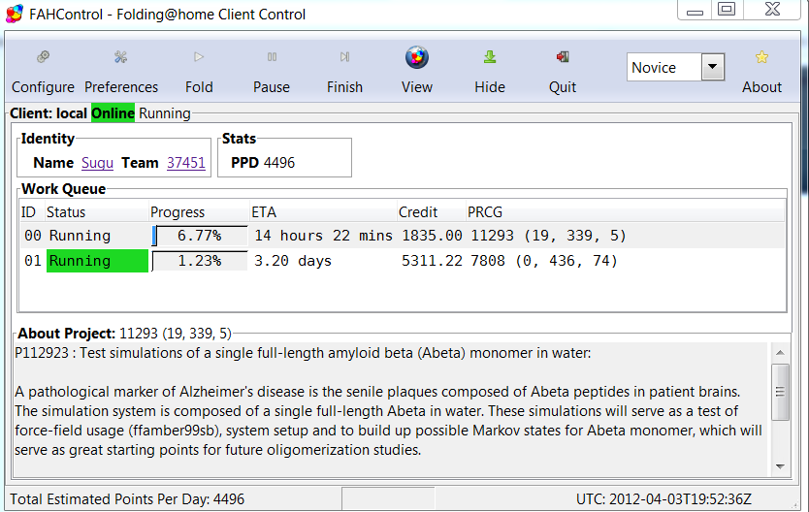This screenshot has height=512, width=809.
Task: Open the Configure toolbar icon
Action: (x=43, y=58)
